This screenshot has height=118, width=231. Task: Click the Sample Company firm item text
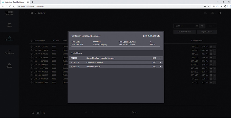coord(100,44)
